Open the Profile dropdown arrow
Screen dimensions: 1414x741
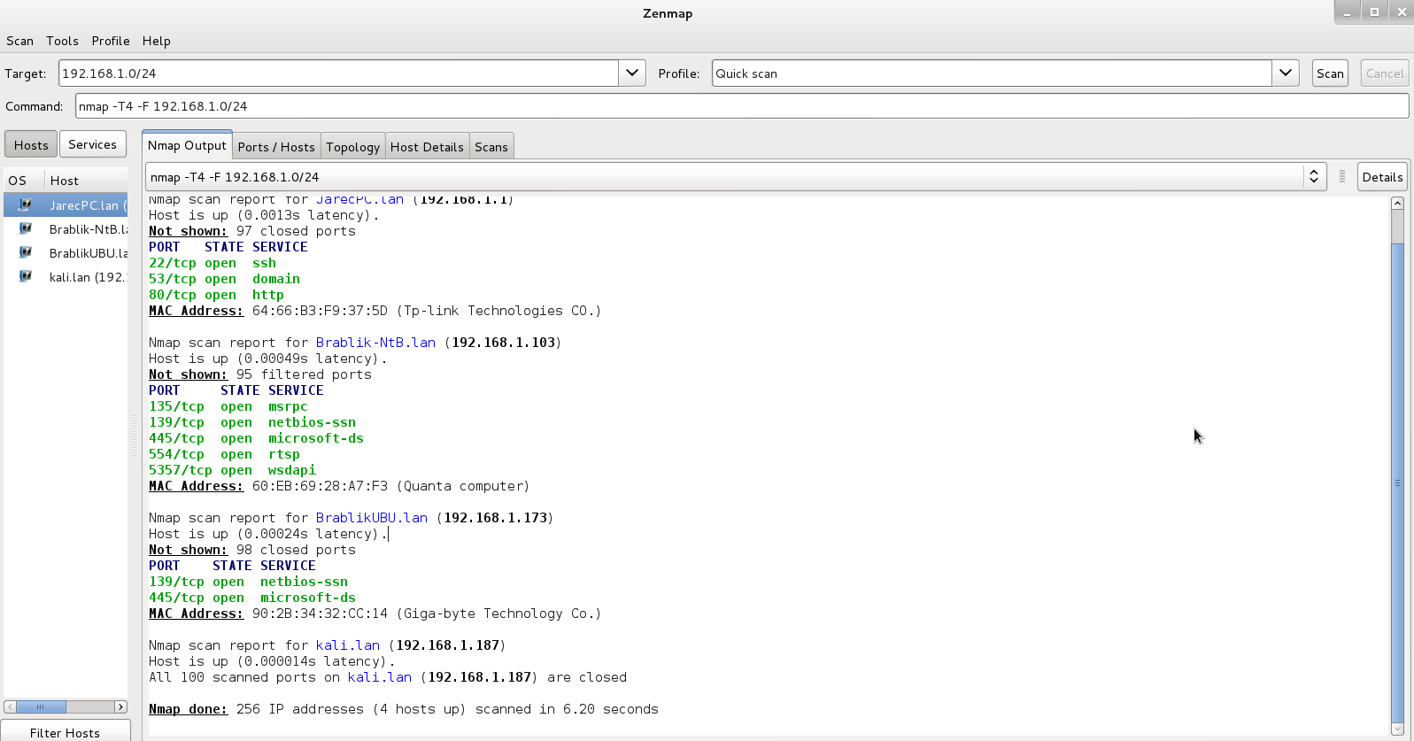tap(1286, 73)
